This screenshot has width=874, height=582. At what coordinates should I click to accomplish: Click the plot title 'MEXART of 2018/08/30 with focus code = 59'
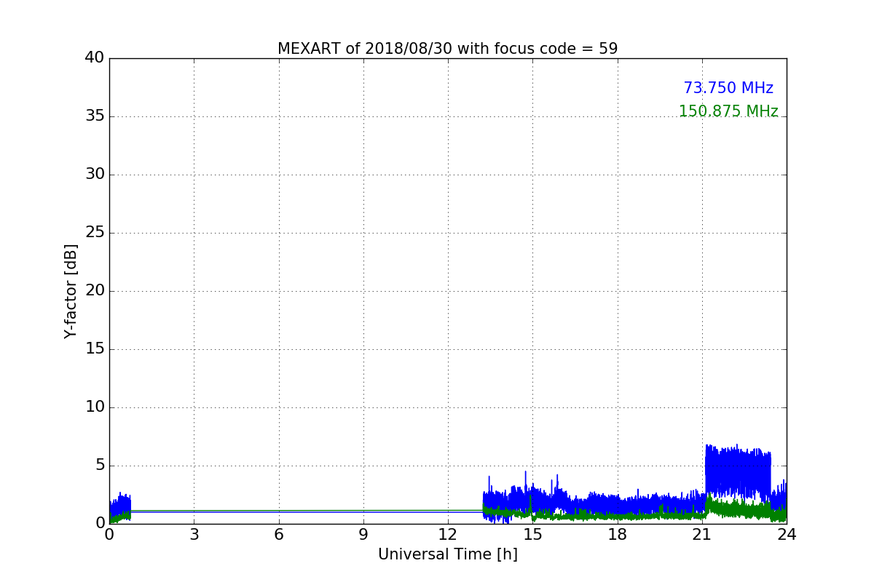(x=447, y=49)
